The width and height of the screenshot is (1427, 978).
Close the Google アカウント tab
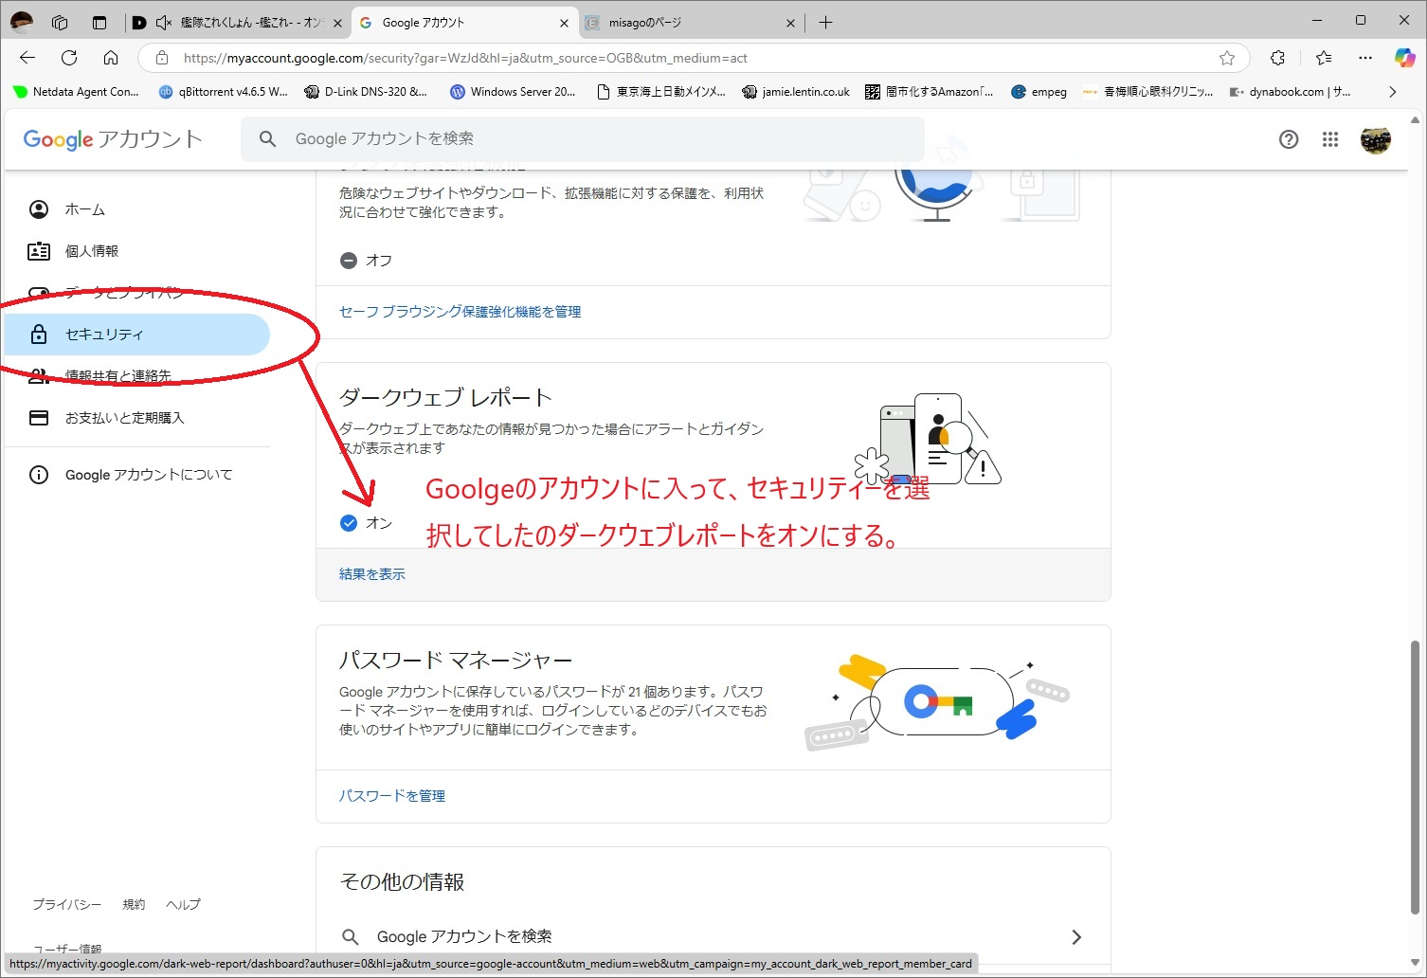(x=564, y=23)
